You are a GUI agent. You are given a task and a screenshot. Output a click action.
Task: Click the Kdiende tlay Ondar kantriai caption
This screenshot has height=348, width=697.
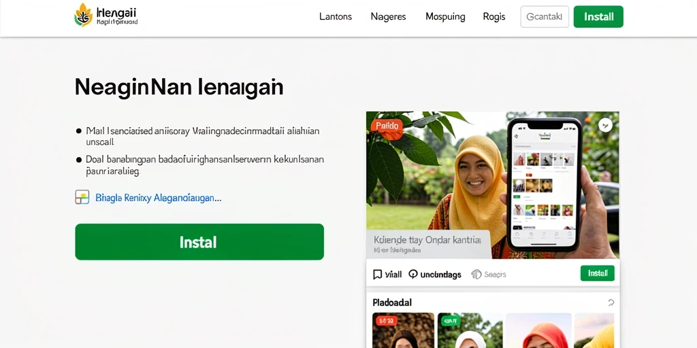pos(427,240)
